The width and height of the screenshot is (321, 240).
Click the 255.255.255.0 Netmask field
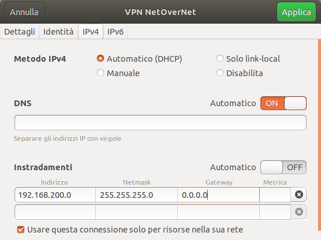click(x=137, y=194)
